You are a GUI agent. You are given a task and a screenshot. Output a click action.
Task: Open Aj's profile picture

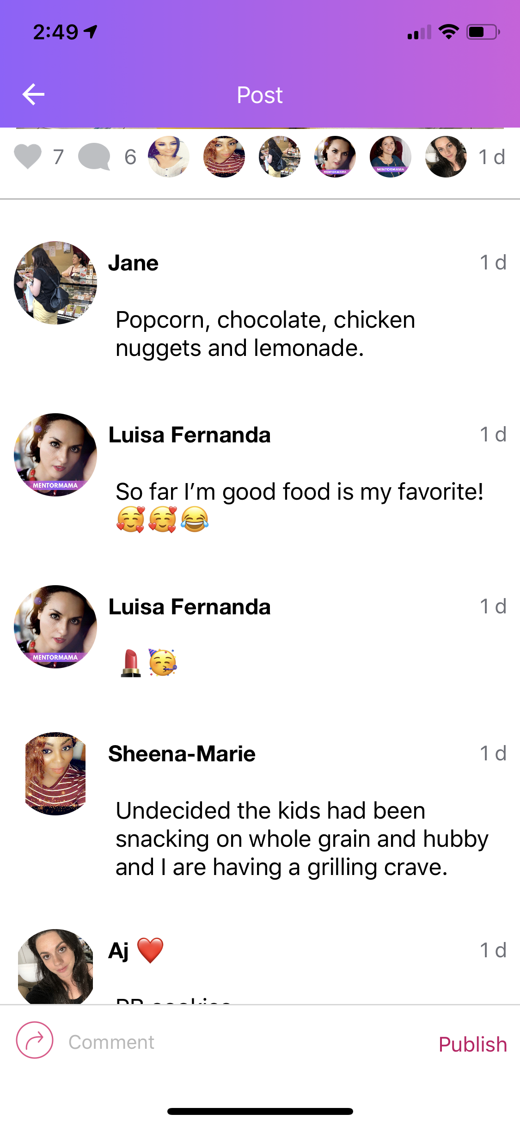(55, 966)
